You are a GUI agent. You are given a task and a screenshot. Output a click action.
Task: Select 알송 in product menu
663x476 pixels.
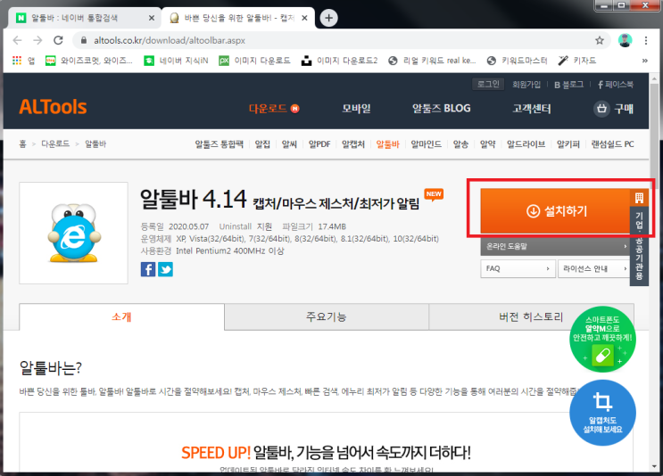click(460, 144)
